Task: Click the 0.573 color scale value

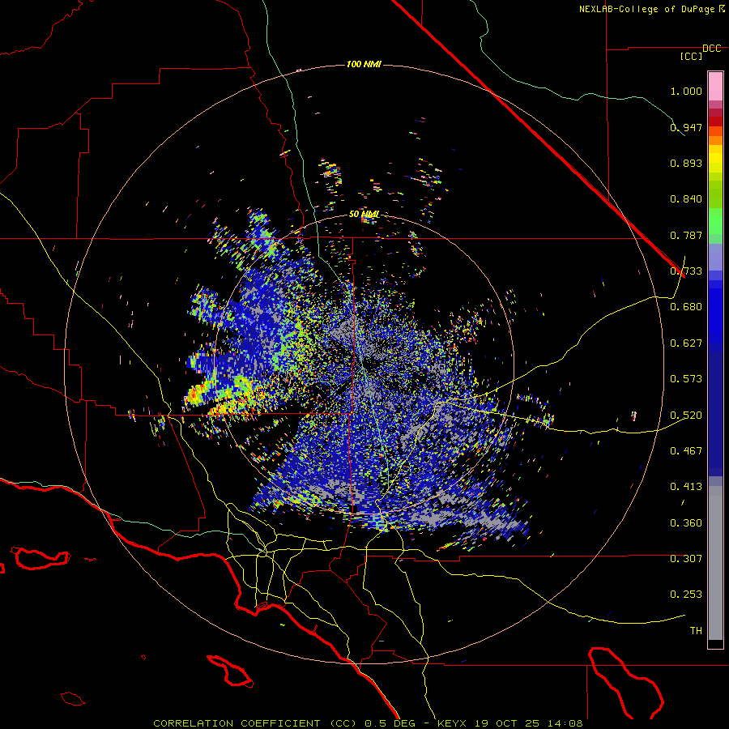Action: 686,379
